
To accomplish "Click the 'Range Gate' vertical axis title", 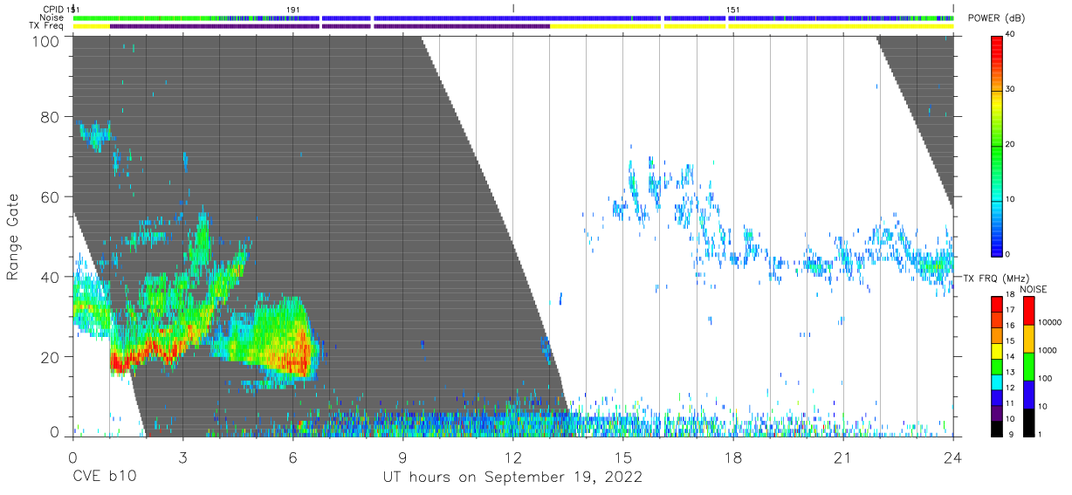I will tap(13, 237).
